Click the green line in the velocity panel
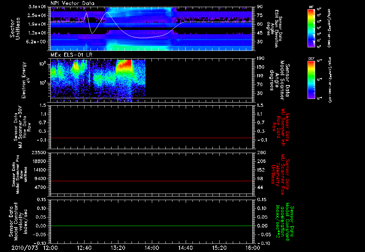 (151, 226)
